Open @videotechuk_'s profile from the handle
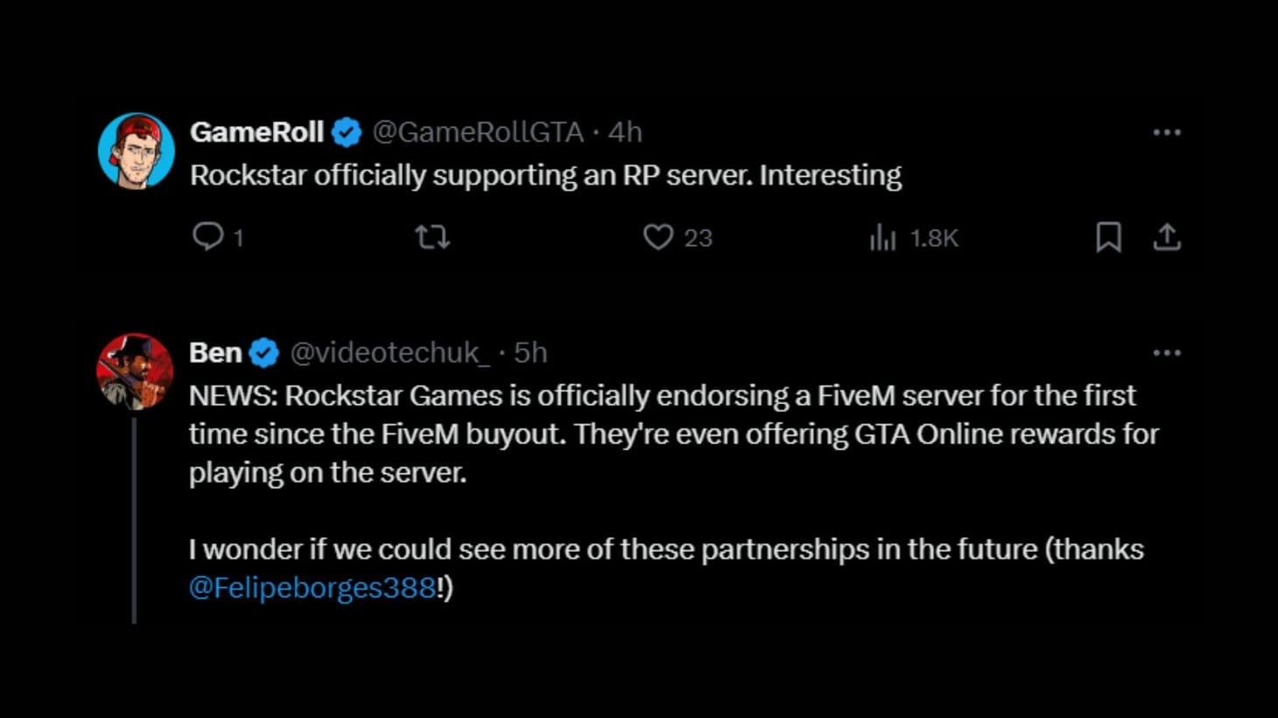This screenshot has height=718, width=1278. (x=388, y=352)
